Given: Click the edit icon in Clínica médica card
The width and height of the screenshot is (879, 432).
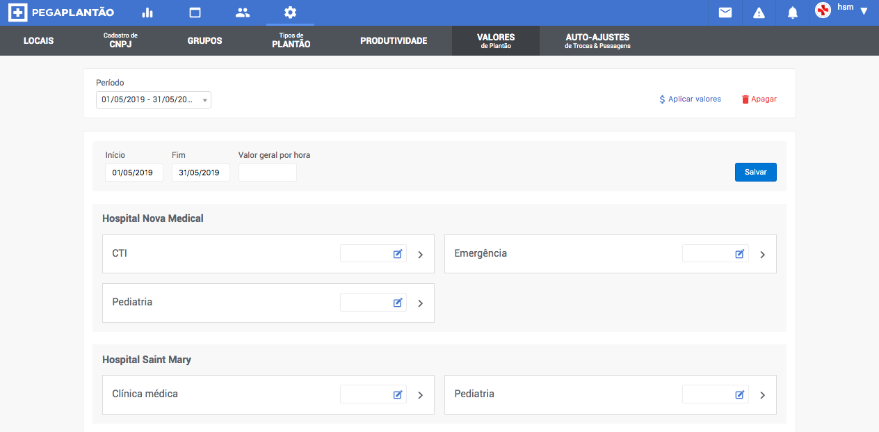Looking at the screenshot, I should pyautogui.click(x=398, y=394).
